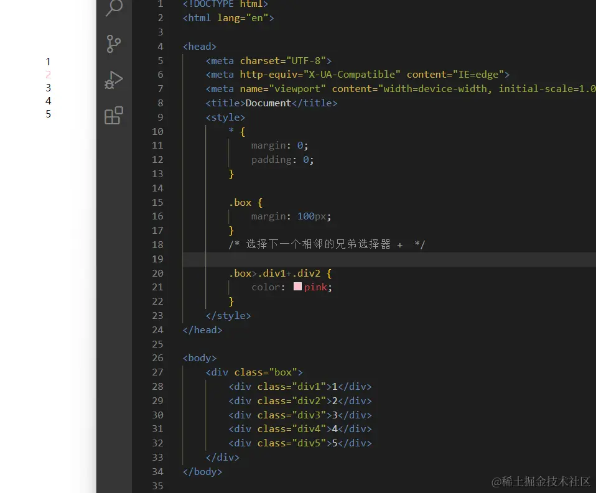Screen dimensions: 596x493
Task: Click the closing div tag on line 33
Action: [x=223, y=458]
